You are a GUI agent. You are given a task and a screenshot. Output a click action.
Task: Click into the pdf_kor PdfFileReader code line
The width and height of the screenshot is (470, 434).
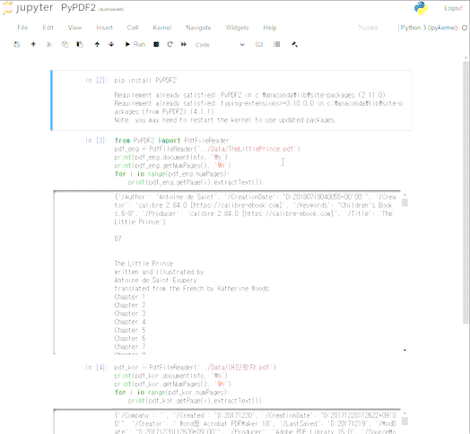(x=196, y=367)
